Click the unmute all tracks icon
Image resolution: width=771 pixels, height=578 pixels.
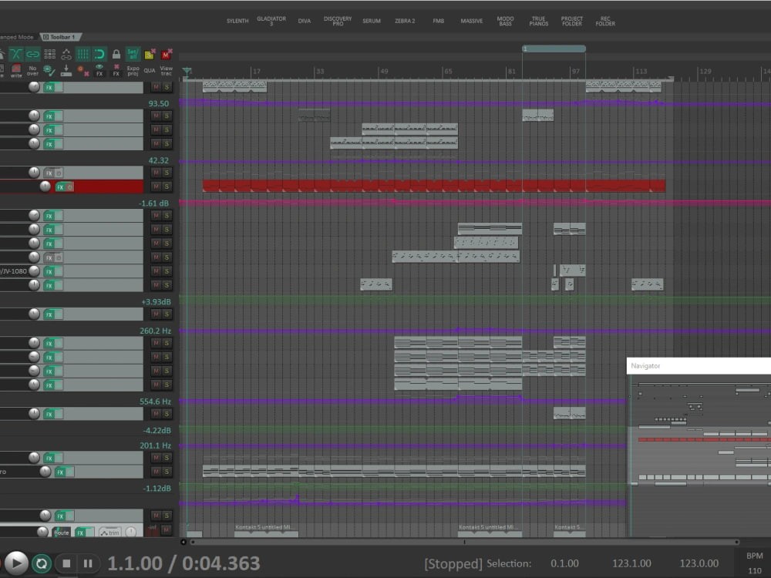click(166, 54)
